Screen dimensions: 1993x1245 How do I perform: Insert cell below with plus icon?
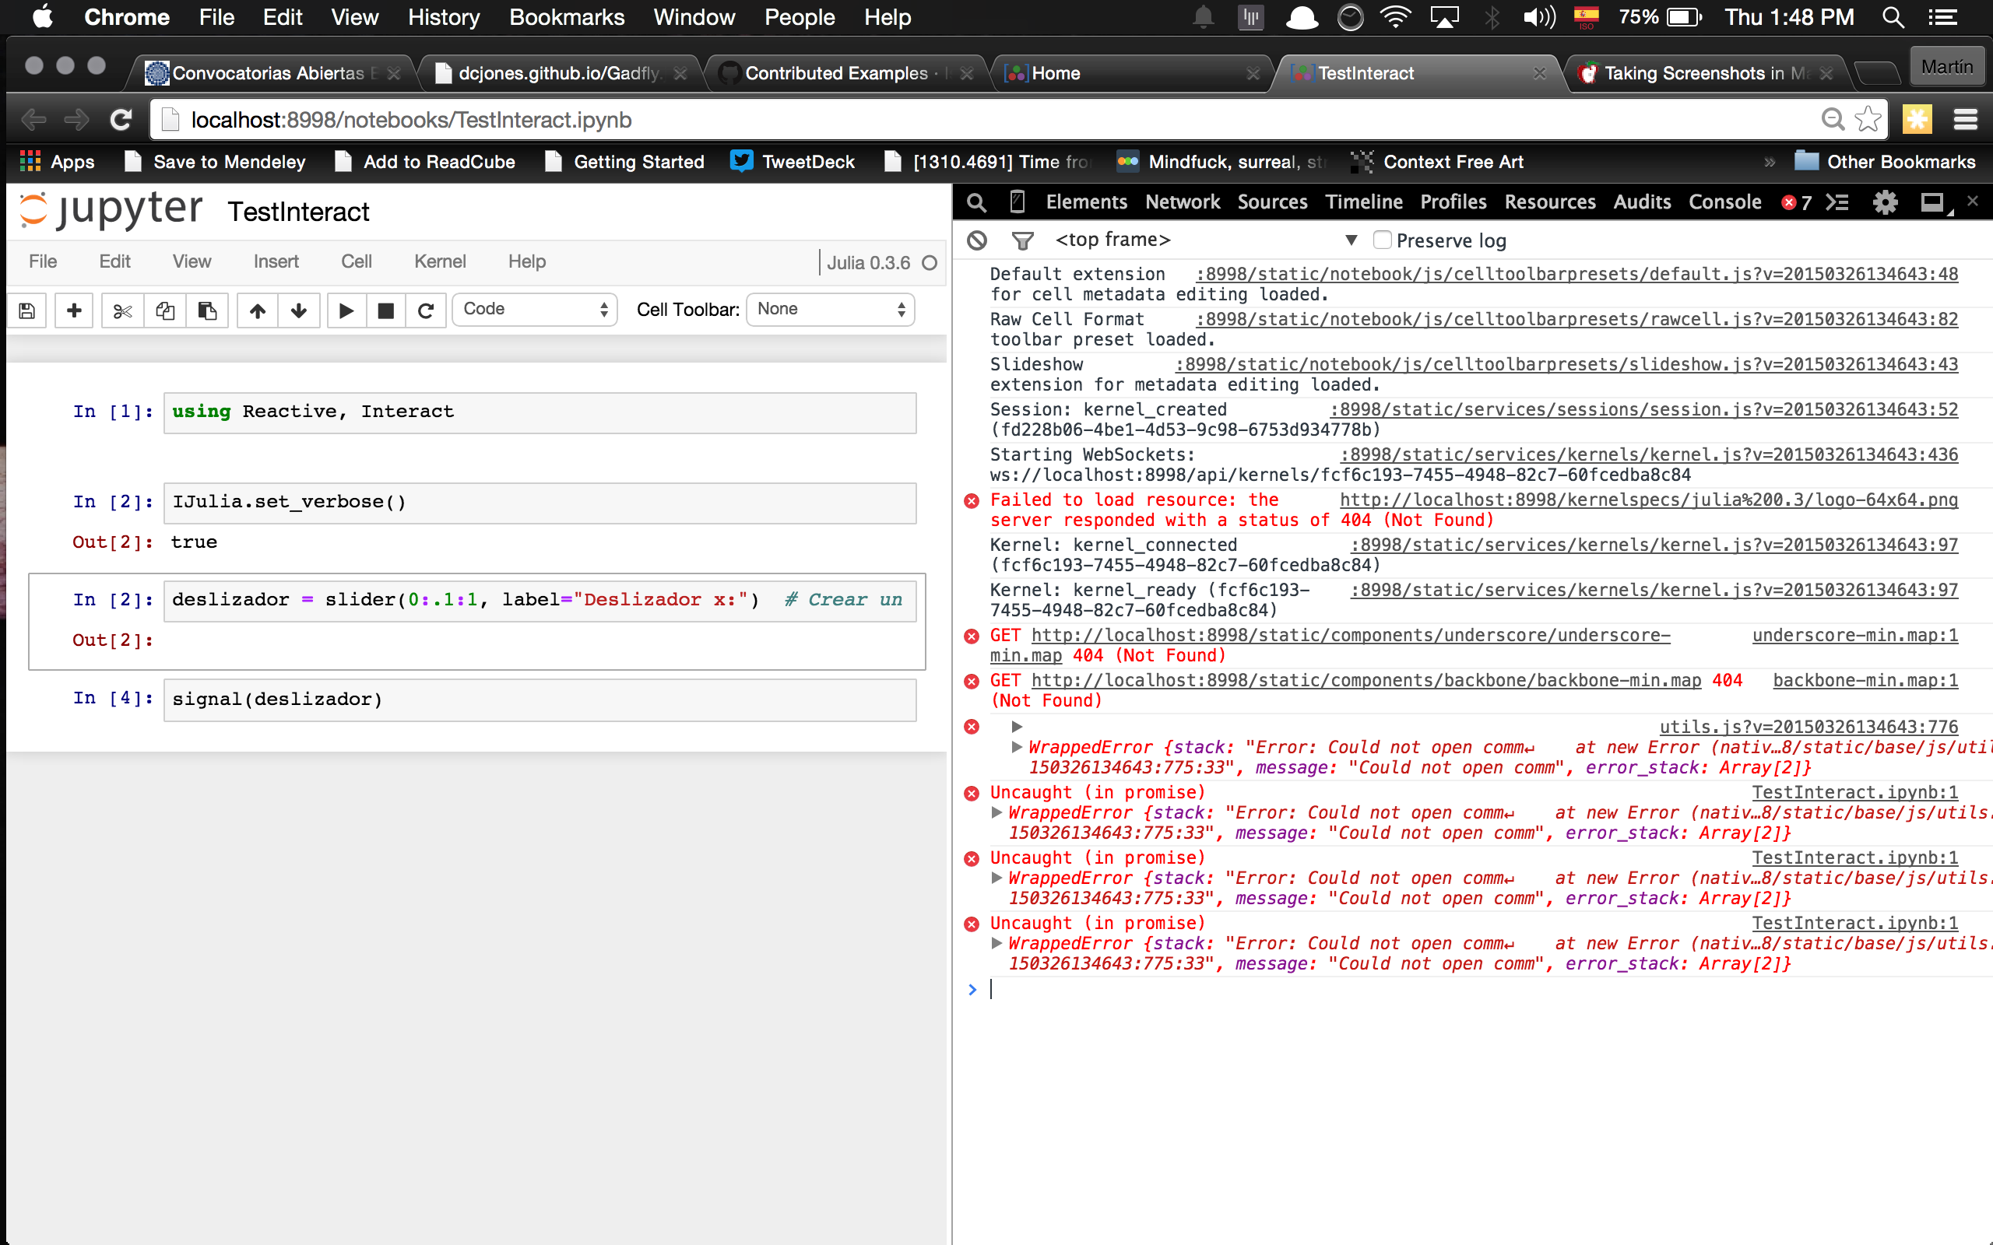tap(74, 310)
